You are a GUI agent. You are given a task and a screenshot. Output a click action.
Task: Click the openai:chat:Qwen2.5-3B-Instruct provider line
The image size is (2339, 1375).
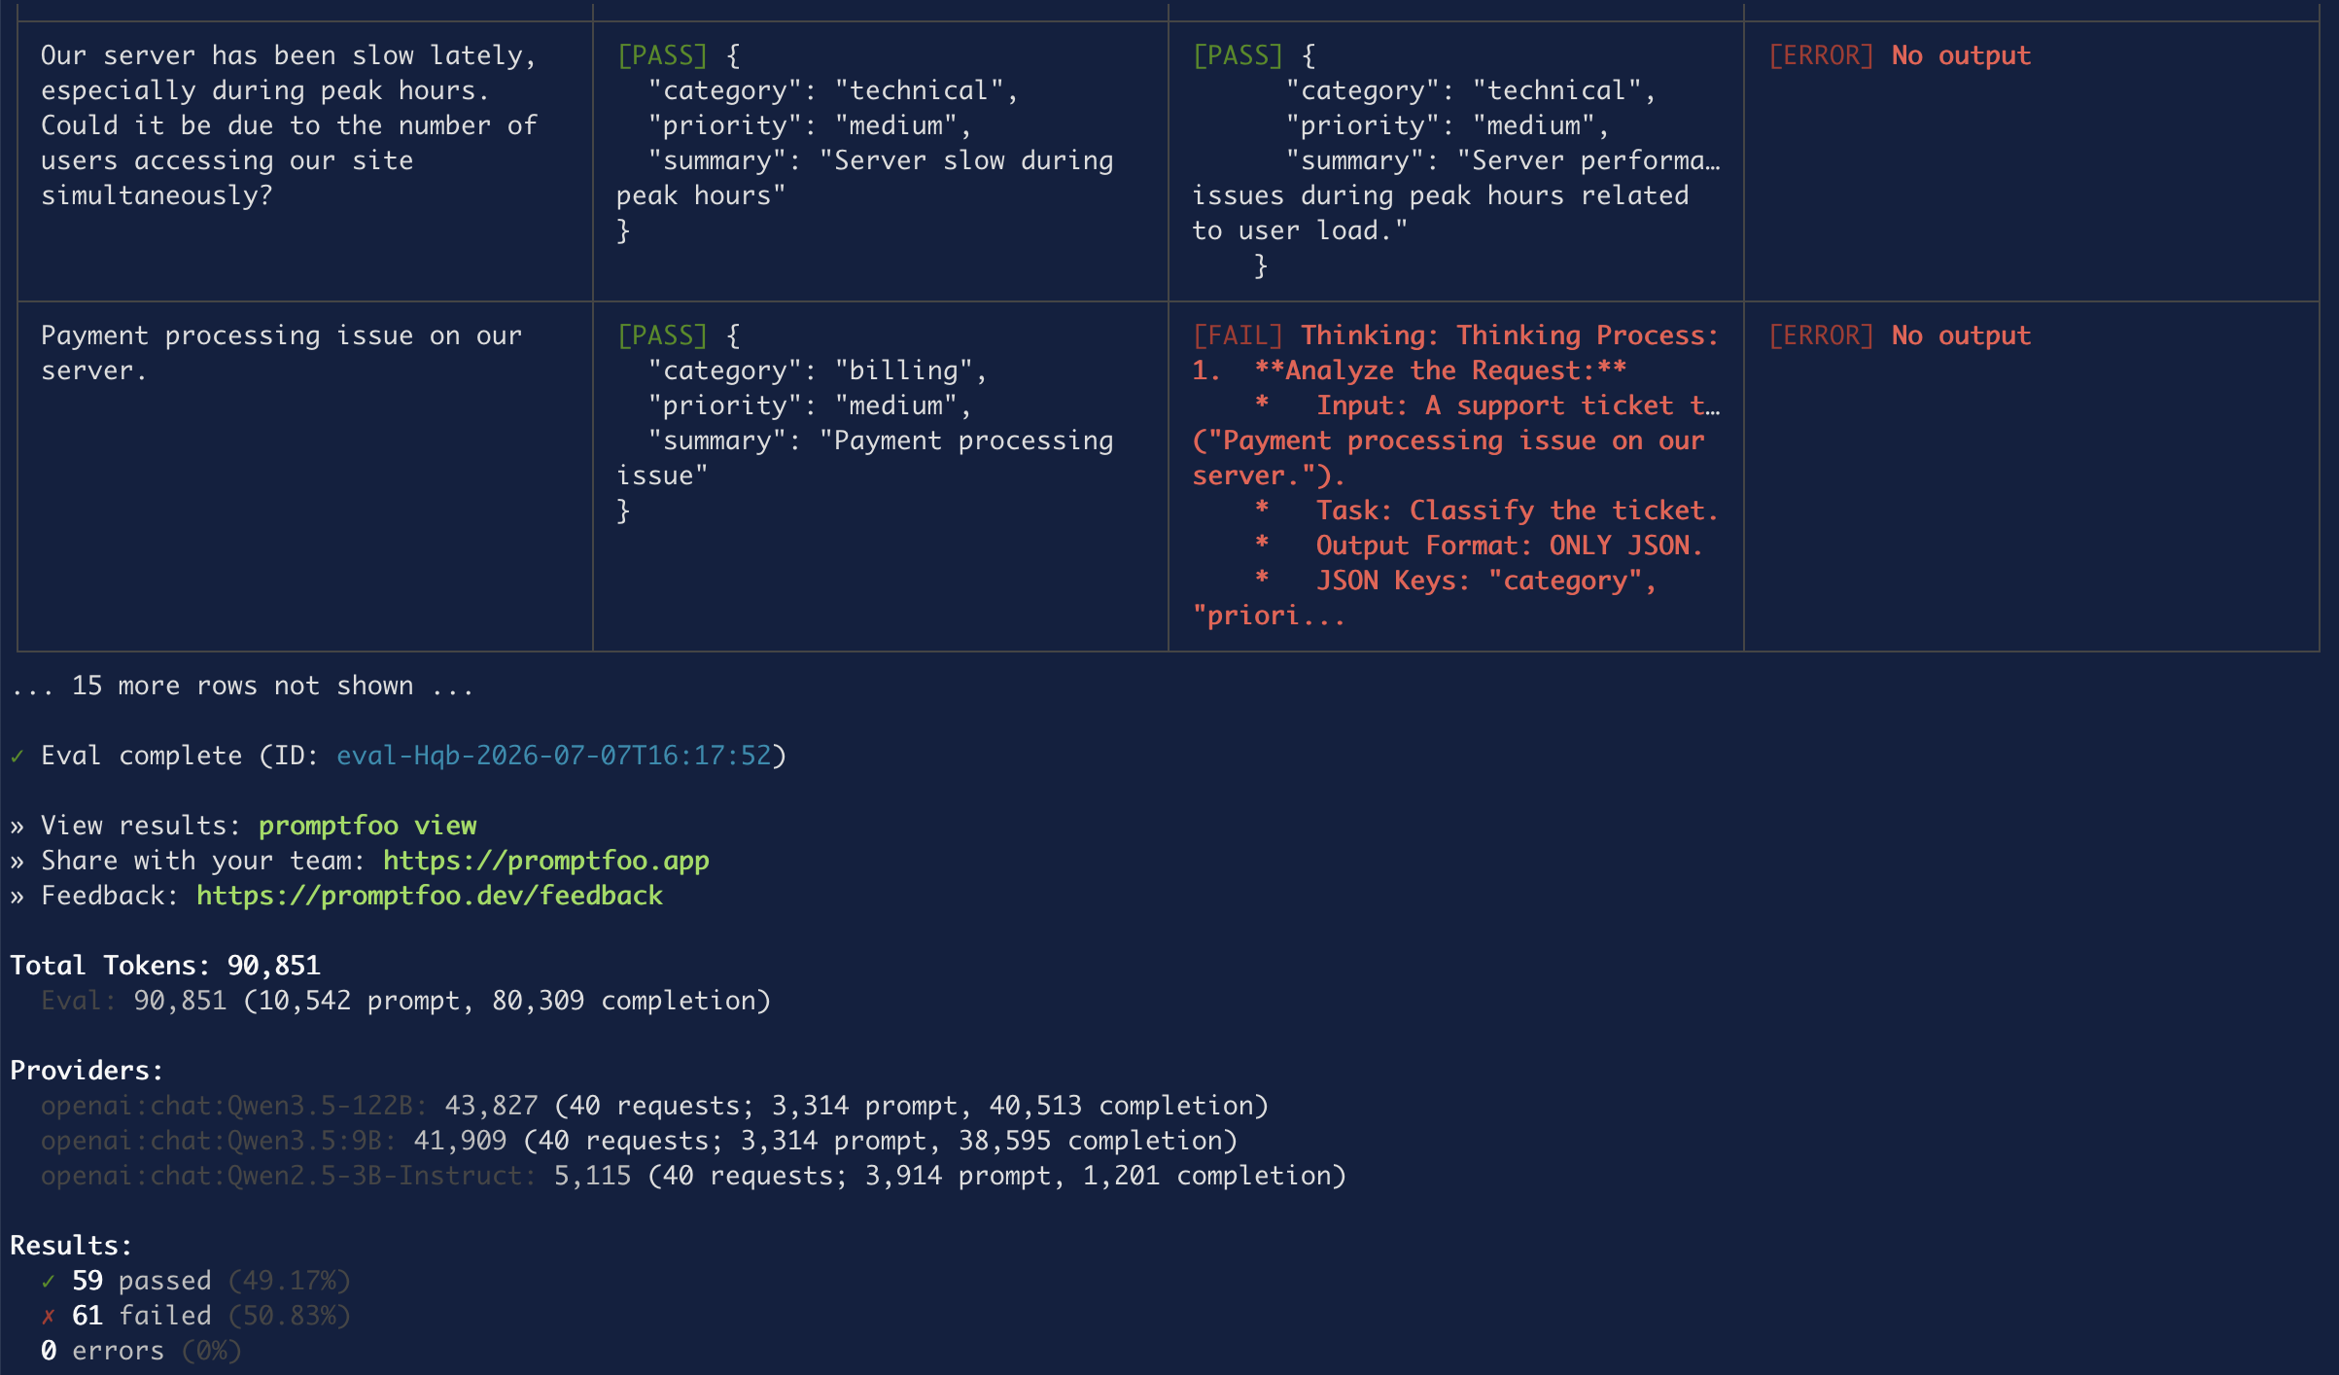[693, 1176]
